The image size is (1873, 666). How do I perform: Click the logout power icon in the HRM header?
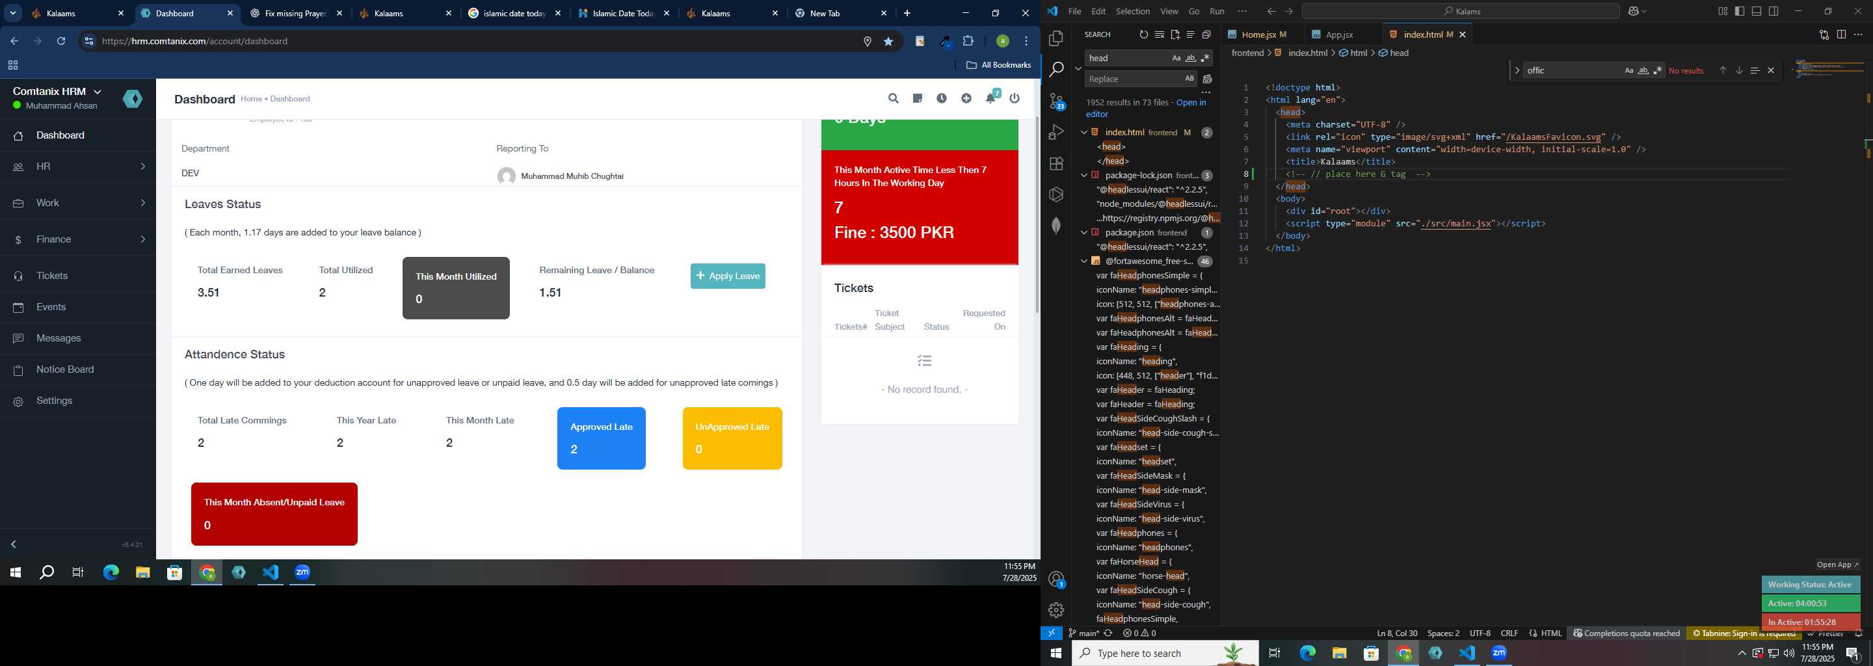(1015, 98)
